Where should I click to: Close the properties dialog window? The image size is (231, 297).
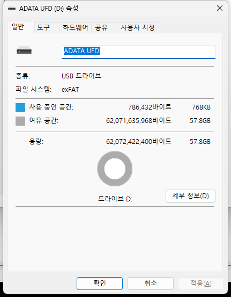point(220,8)
